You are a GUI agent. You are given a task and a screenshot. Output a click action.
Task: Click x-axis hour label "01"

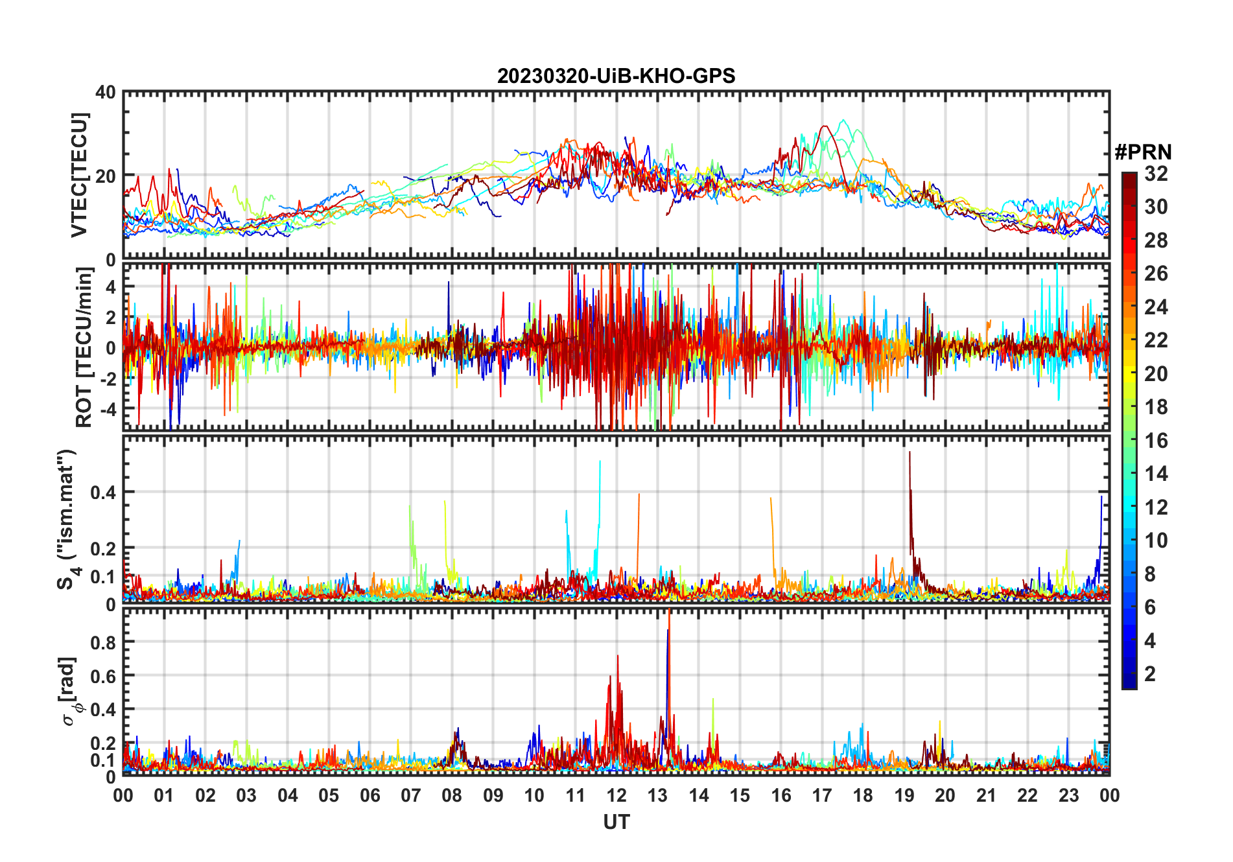click(164, 795)
